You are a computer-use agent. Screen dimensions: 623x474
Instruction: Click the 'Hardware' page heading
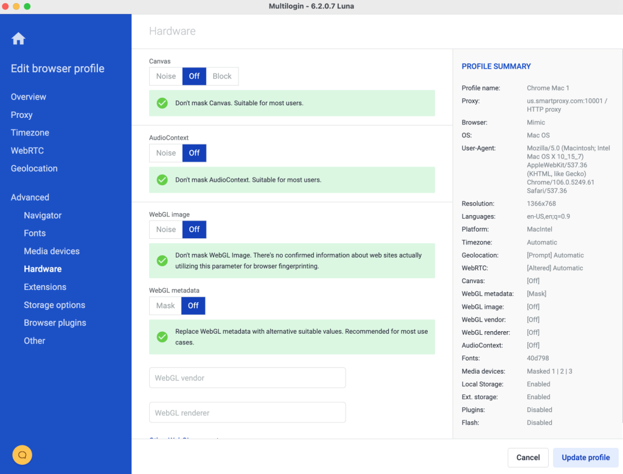[172, 31]
